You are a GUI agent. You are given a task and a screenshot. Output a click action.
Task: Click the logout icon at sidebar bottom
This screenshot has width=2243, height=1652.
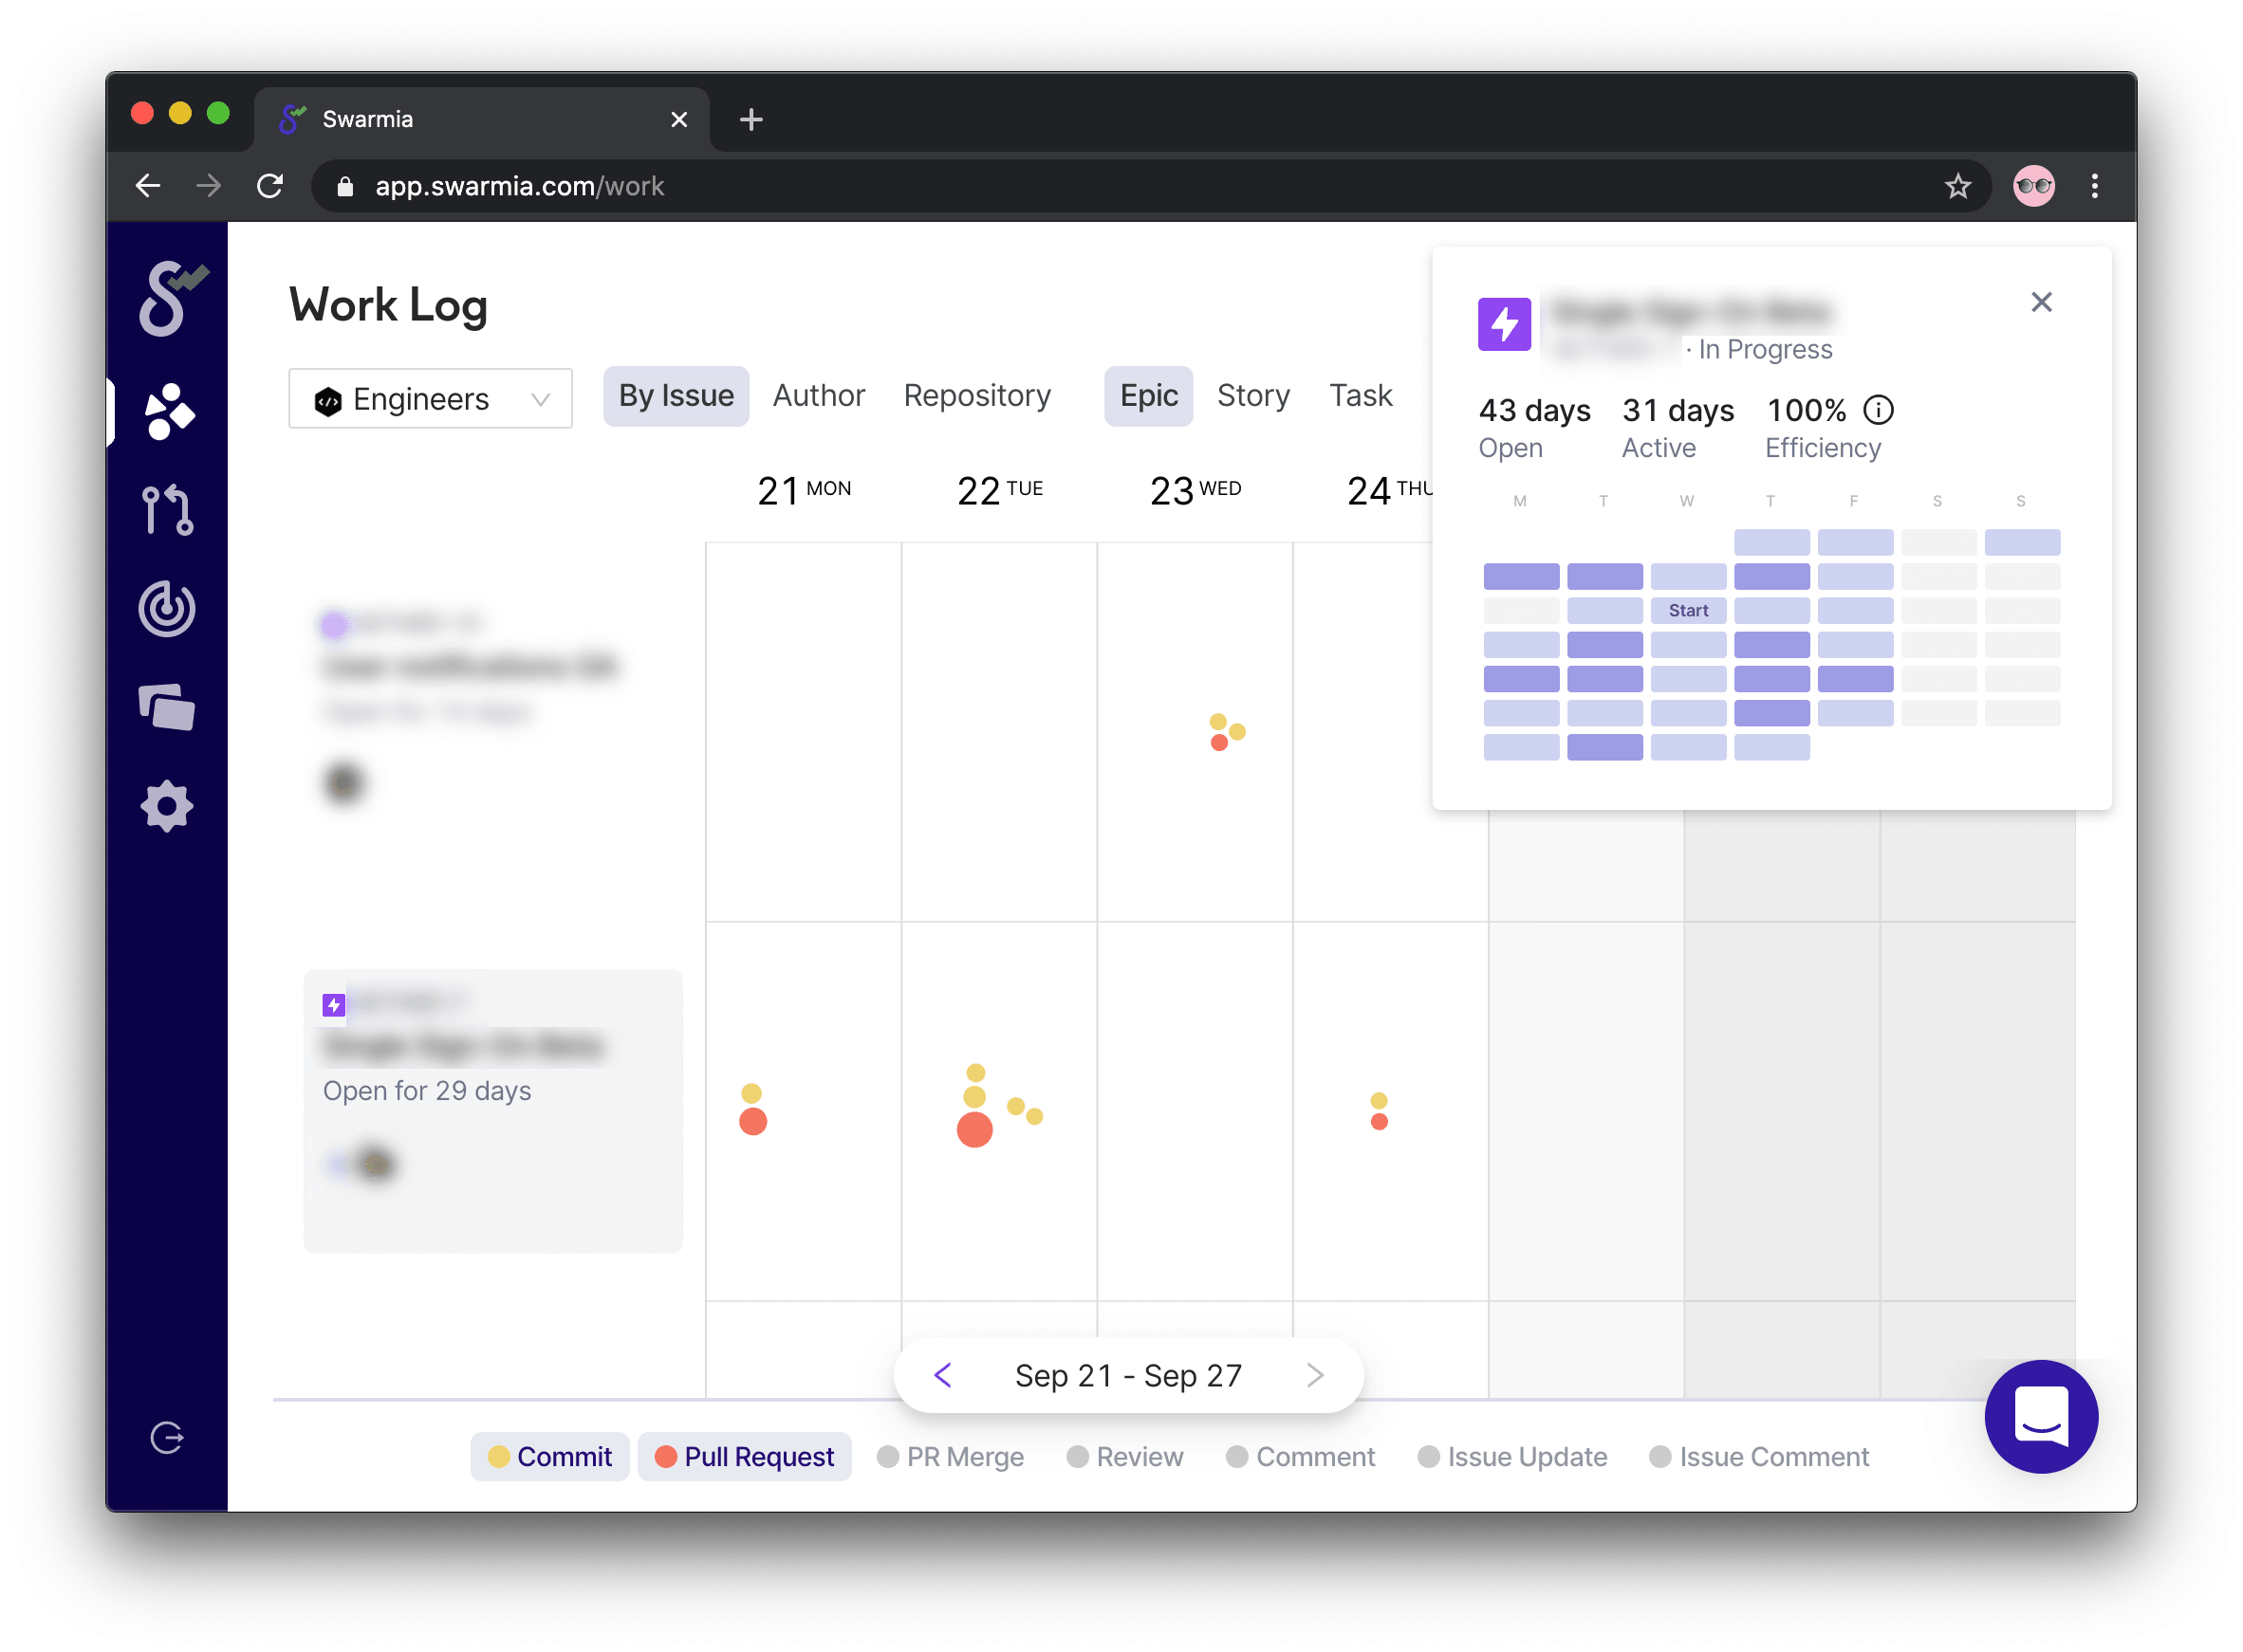[x=166, y=1437]
